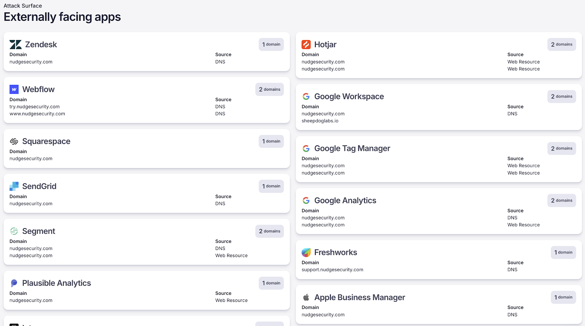The height and width of the screenshot is (326, 585).
Task: Click nudgesecurity.com domain in SendGrid card
Action: (31, 203)
